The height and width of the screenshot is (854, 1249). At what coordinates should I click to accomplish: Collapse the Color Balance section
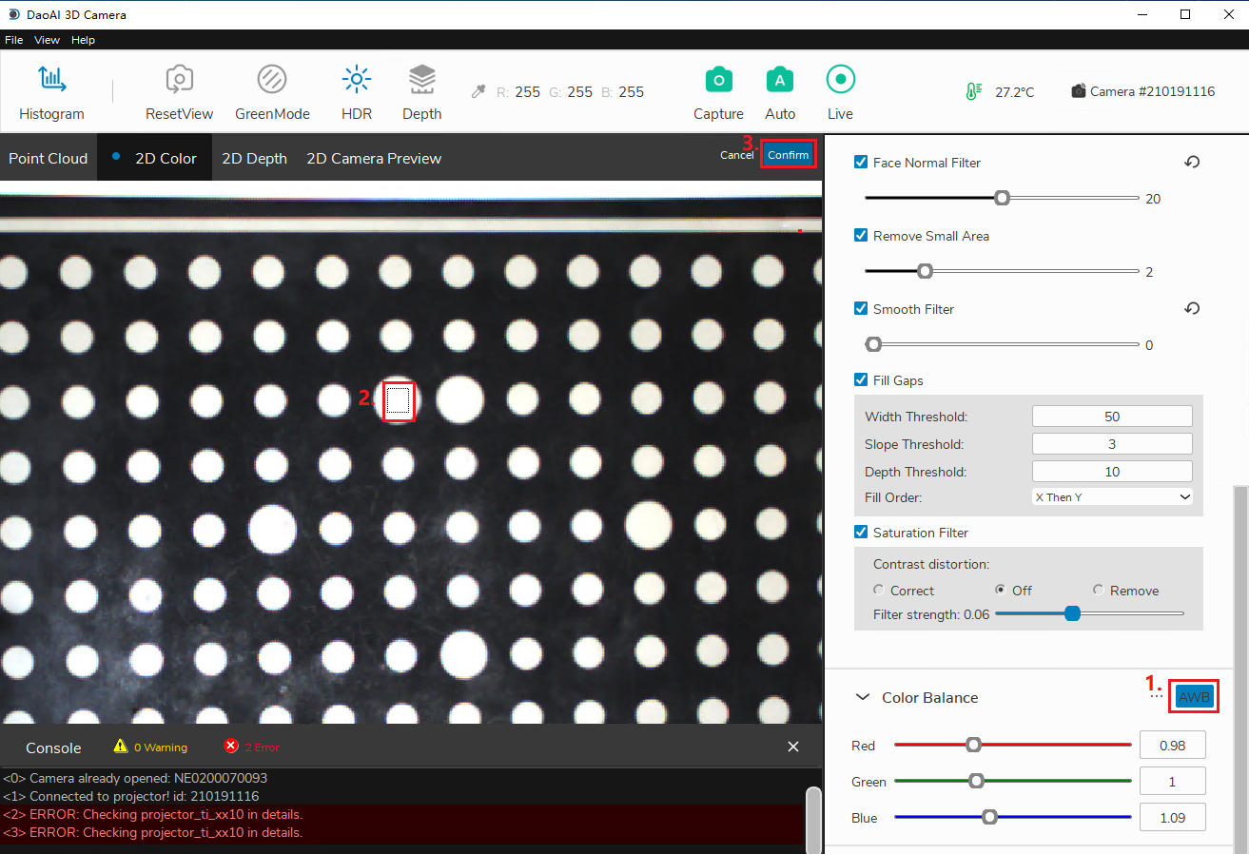point(863,697)
